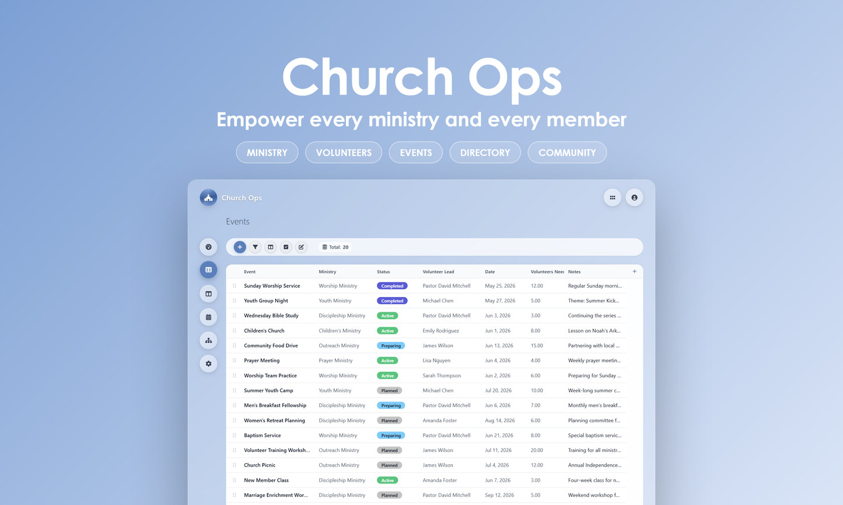
Task: Click Active badge for Wednesday Bible Study
Action: pos(387,316)
